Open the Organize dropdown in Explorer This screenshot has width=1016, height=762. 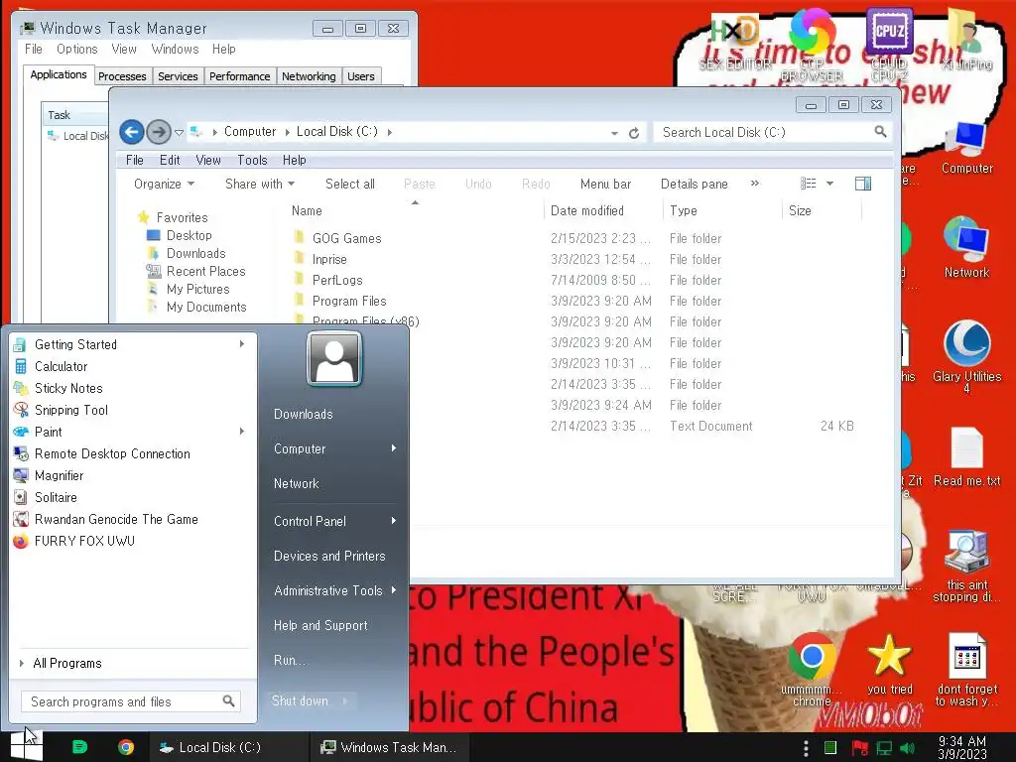[164, 184]
